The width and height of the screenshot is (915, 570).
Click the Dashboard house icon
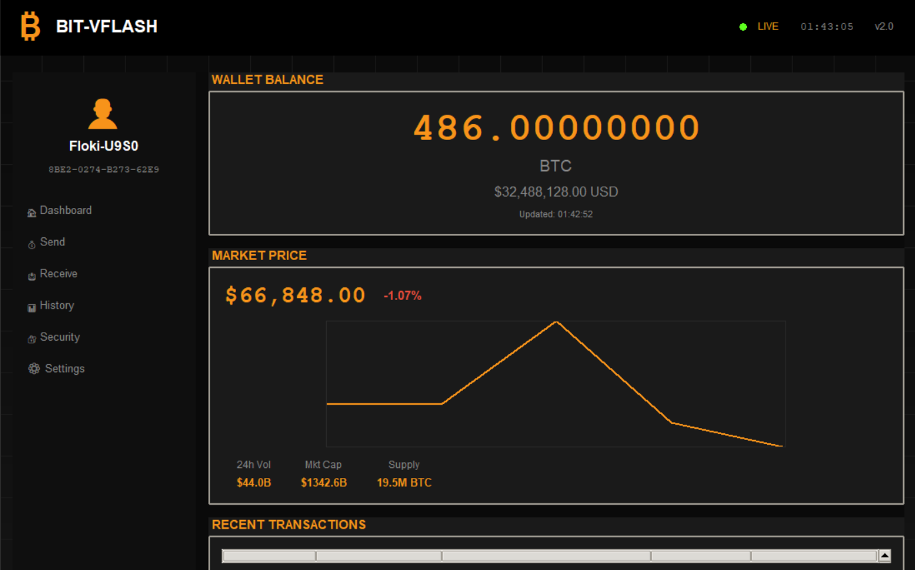(x=31, y=213)
